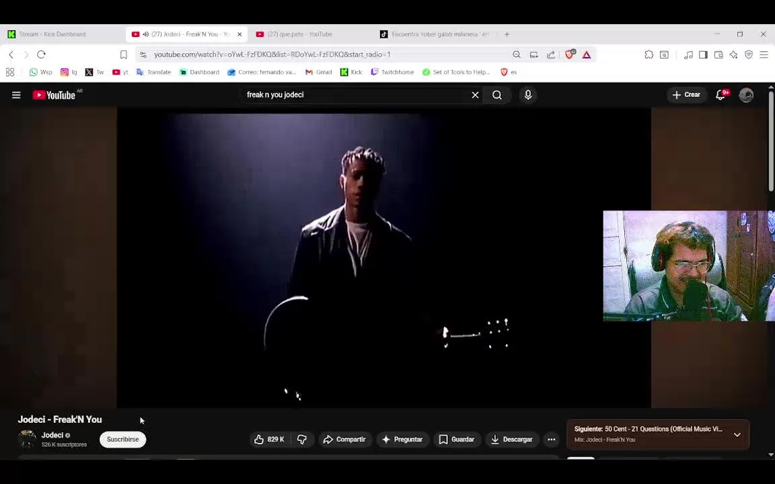This screenshot has height=484, width=775.
Task: Open the Brave Playlist music note icon
Action: point(688,54)
